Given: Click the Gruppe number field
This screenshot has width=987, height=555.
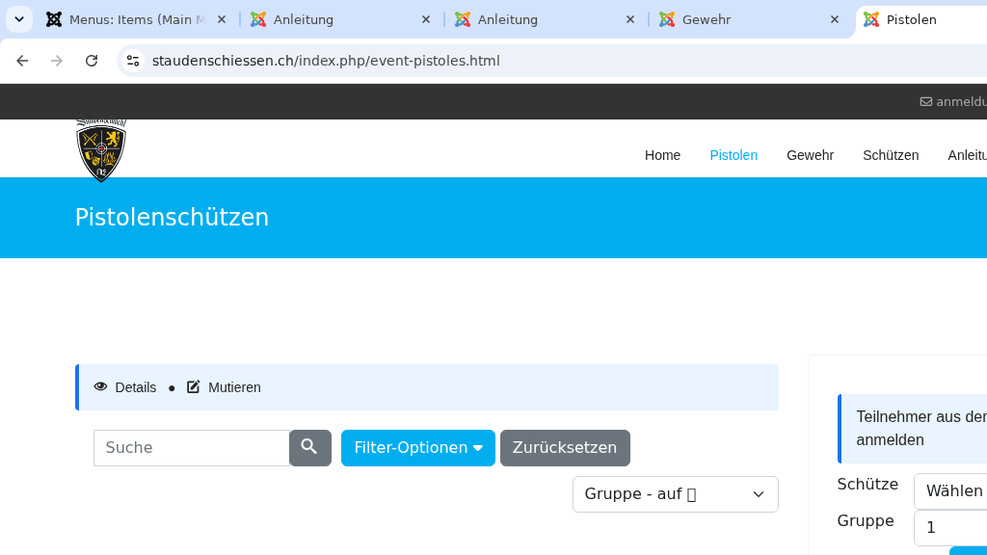Looking at the screenshot, I should [950, 527].
